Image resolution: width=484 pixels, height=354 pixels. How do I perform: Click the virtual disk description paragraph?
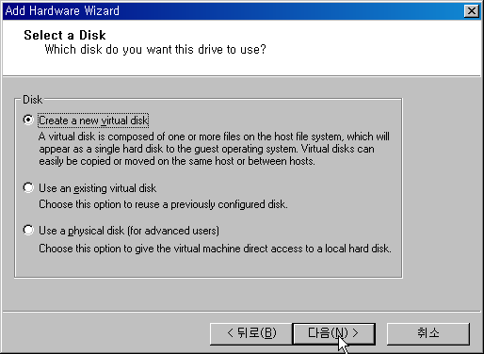coord(214,149)
